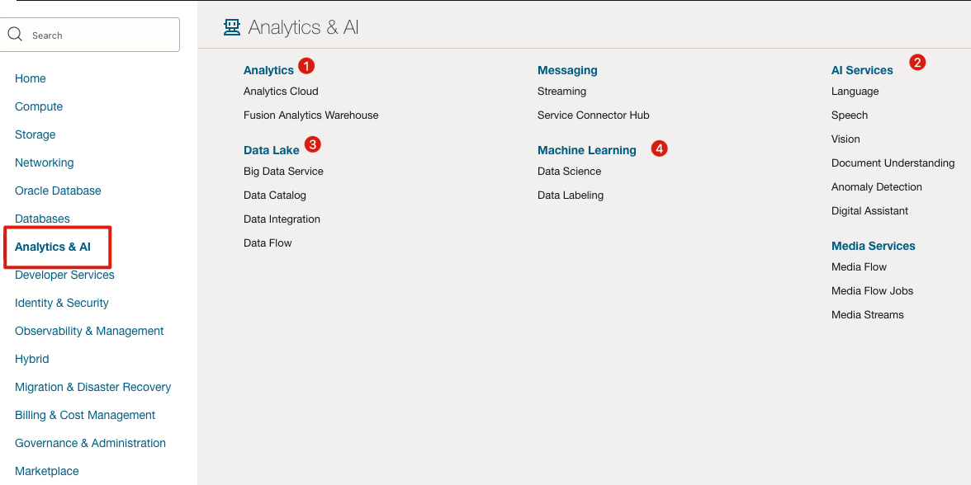Go to Oracle Database in the sidebar
The image size is (971, 485).
58,191
